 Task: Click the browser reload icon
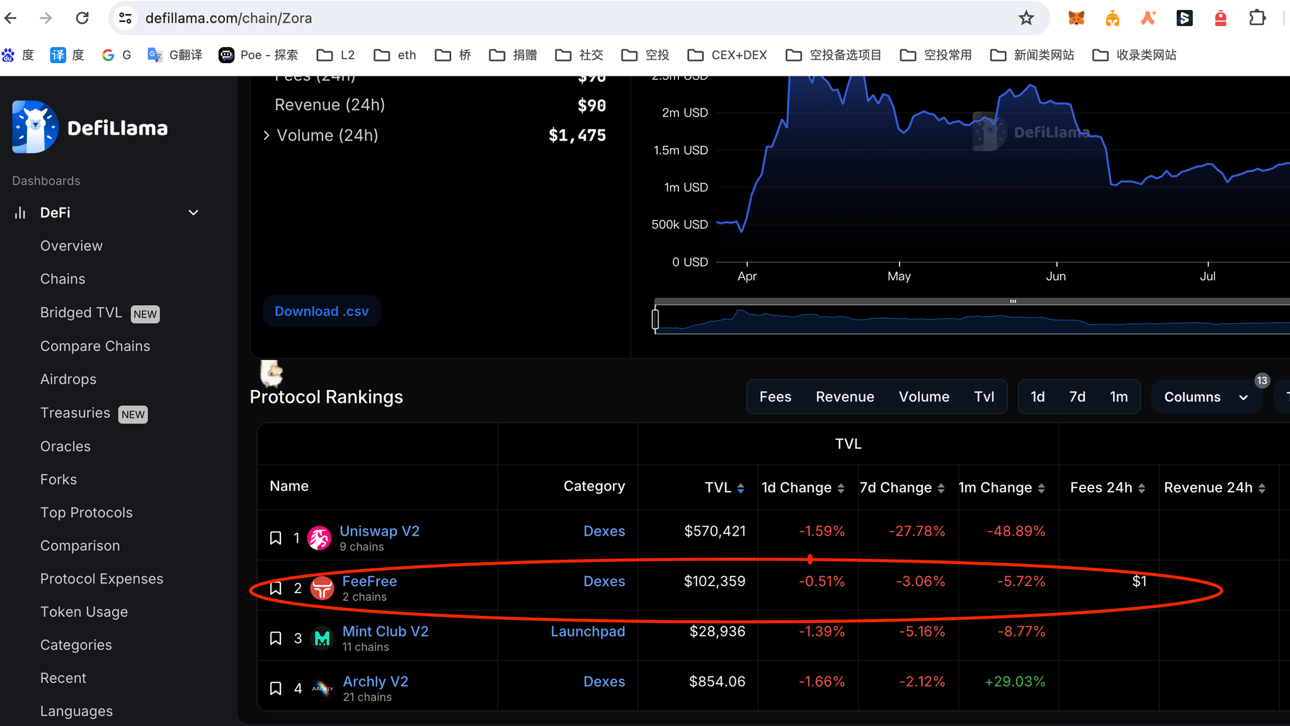point(82,18)
